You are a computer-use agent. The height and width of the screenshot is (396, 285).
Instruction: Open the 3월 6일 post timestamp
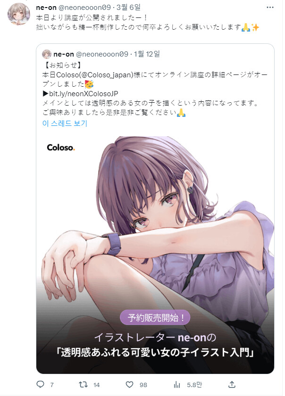pyautogui.click(x=128, y=8)
